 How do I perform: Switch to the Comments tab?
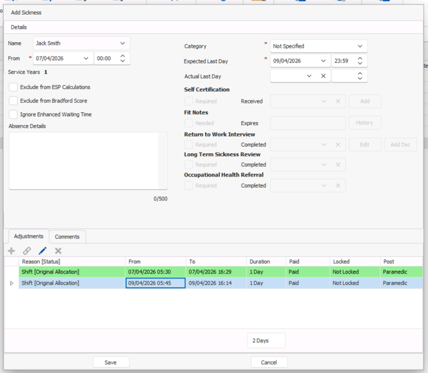coord(67,237)
